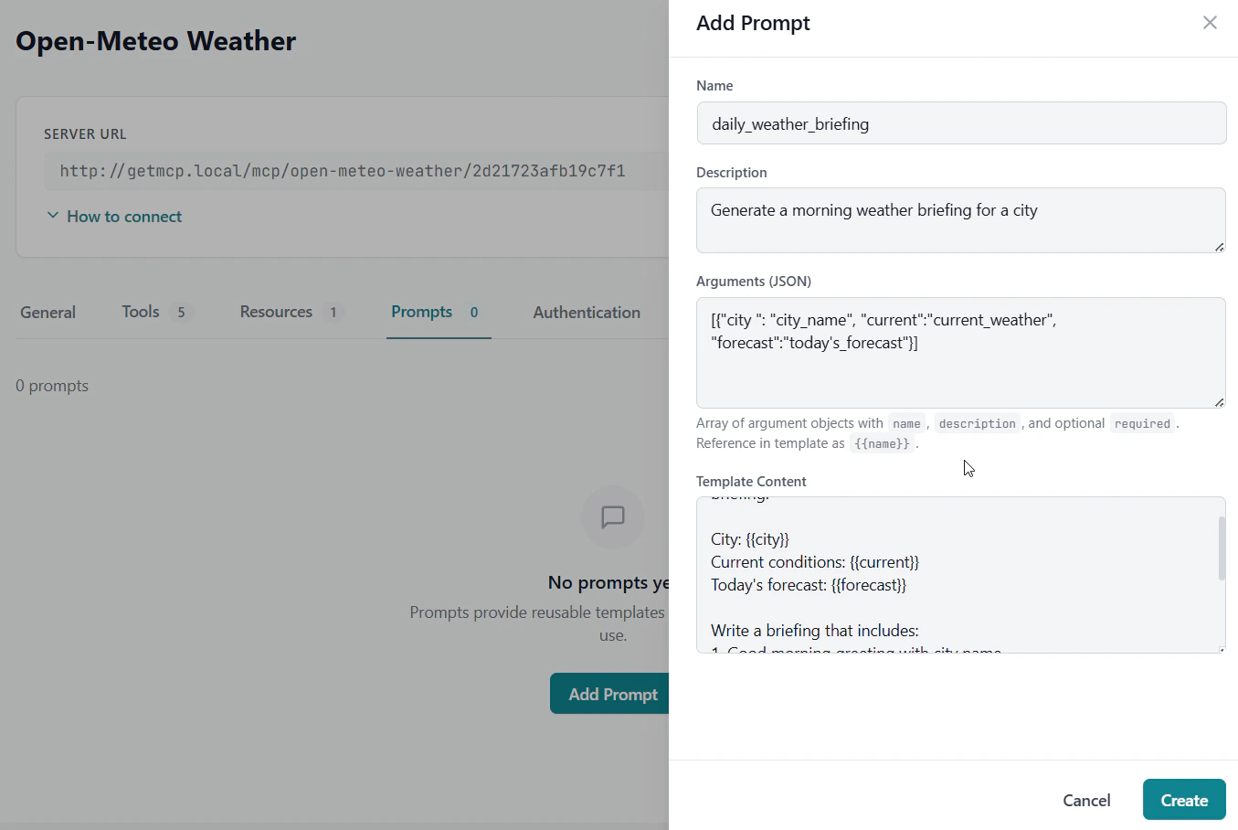1238x830 pixels.
Task: Click the Arguments (JSON) text area
Action: [961, 353]
